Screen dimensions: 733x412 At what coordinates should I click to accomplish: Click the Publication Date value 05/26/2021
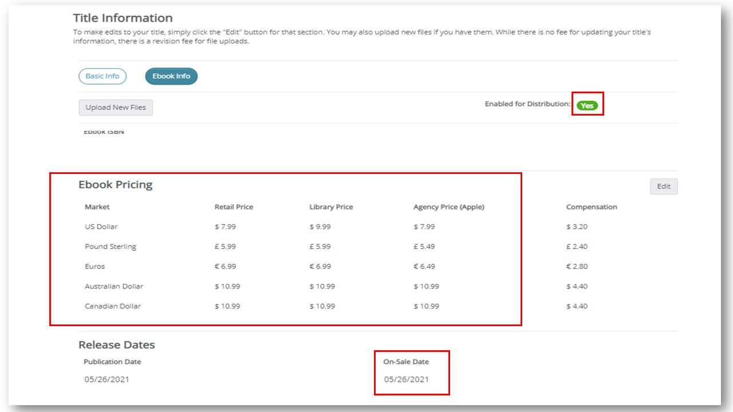click(107, 379)
